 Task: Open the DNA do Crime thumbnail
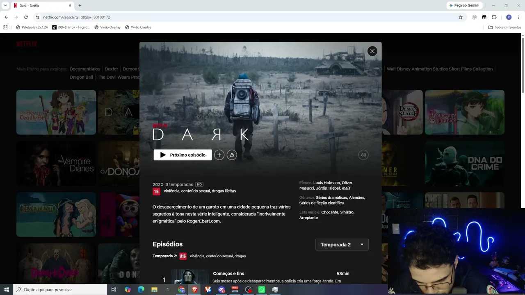point(465,163)
